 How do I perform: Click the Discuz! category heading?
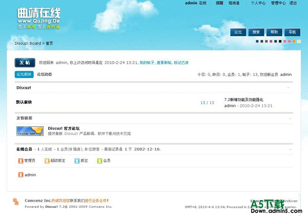(x=24, y=88)
